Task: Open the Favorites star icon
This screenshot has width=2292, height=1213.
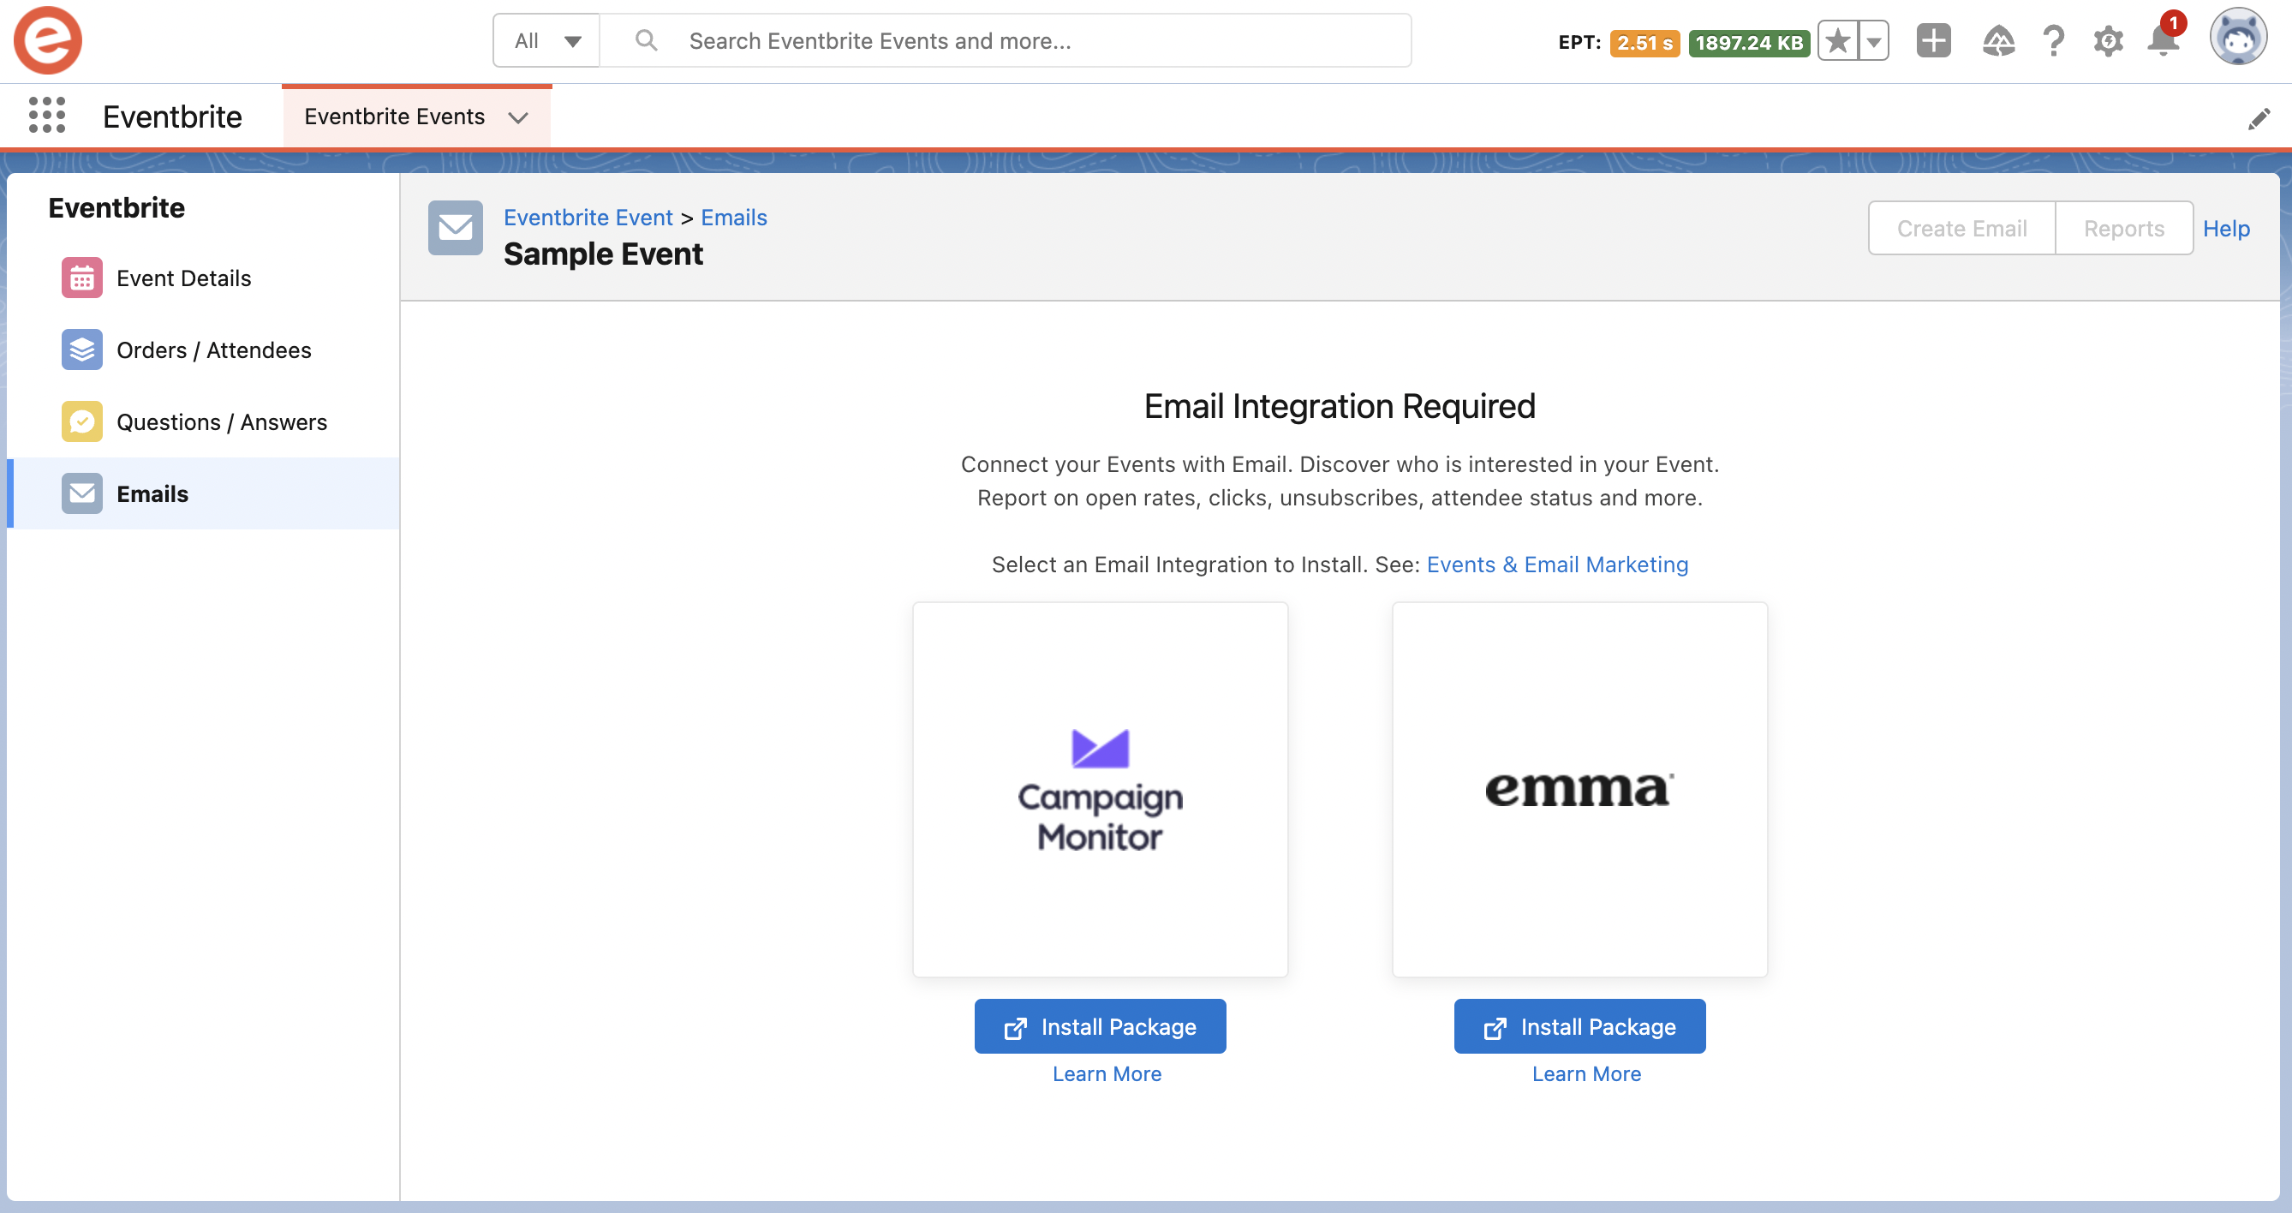Action: point(1837,41)
